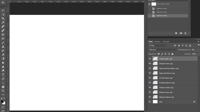Switch to the Контуры tab
Image resolution: width=200 pixels, height=112 pixels.
pyautogui.click(x=166, y=41)
